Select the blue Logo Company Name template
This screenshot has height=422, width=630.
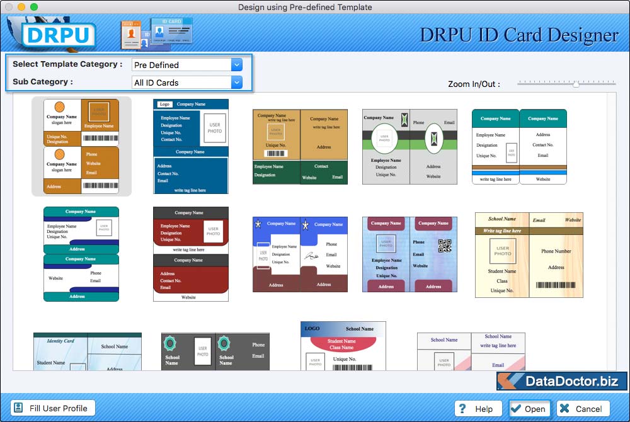(191, 147)
